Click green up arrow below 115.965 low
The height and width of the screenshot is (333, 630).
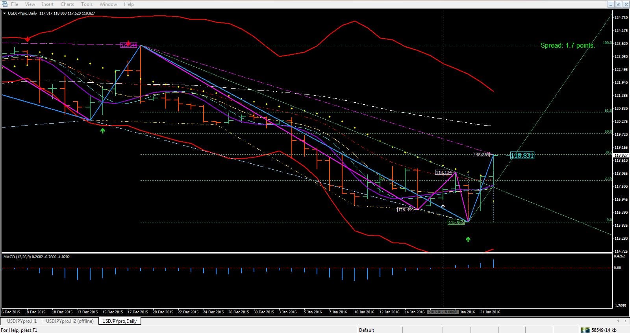coord(468,239)
